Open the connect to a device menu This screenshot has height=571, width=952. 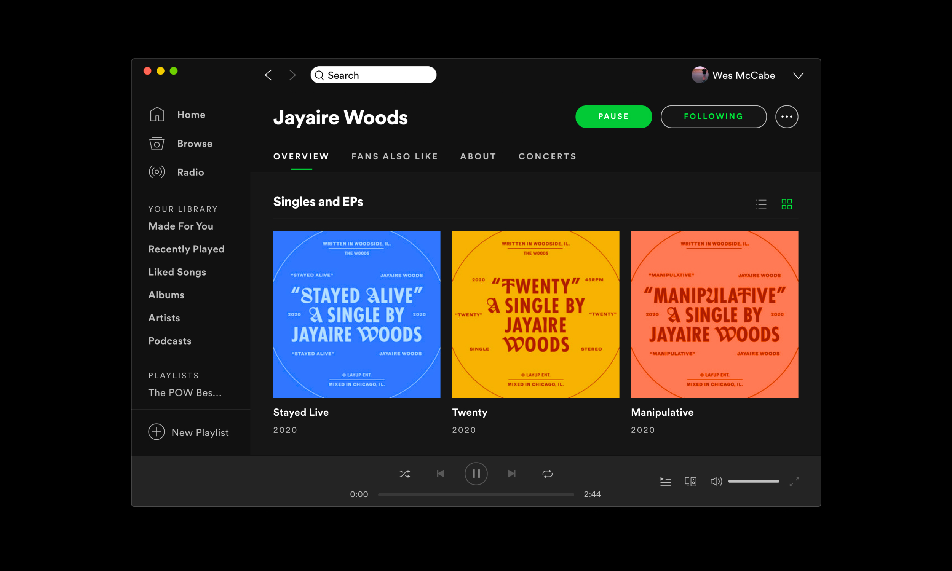coord(691,481)
